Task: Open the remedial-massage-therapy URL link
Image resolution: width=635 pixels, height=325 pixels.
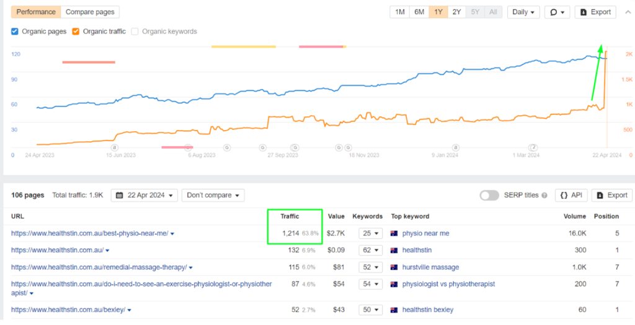Action: [99, 267]
